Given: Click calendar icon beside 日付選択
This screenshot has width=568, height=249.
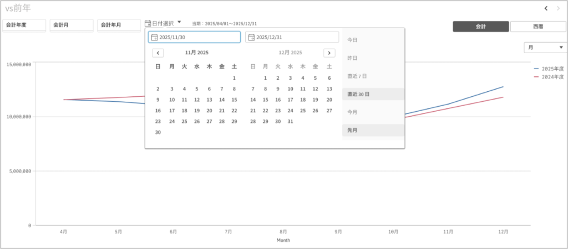Looking at the screenshot, I should (148, 24).
